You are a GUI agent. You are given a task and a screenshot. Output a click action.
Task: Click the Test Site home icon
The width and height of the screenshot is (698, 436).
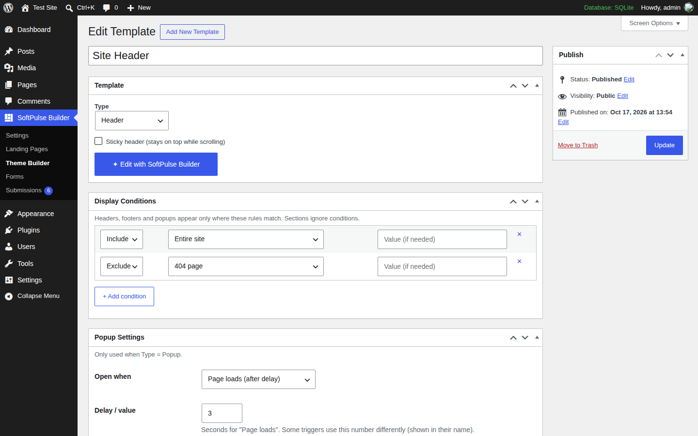(x=25, y=8)
